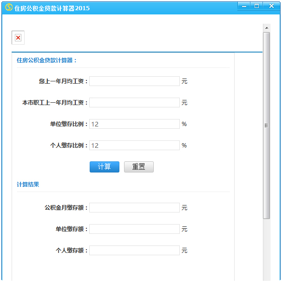Click the 本市职工上一年月均工资 input box

[x=134, y=103]
